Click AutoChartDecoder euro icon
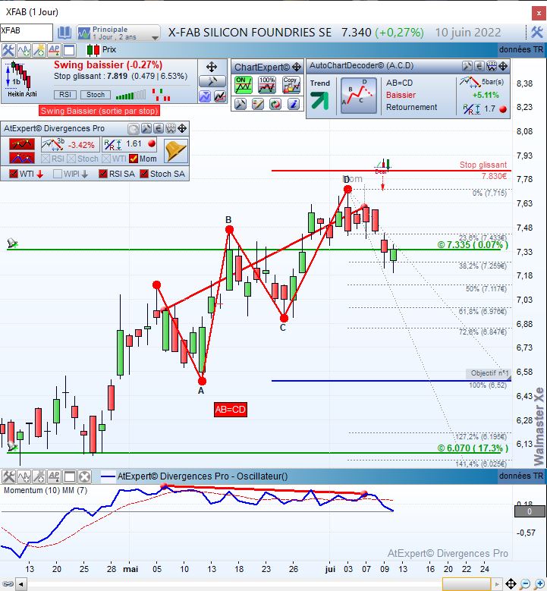 coord(479,66)
